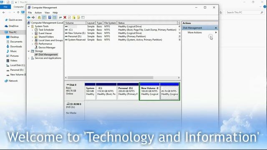267x150 pixels.
Task: Open More Actions in the Actions pane
Action: (x=200, y=32)
